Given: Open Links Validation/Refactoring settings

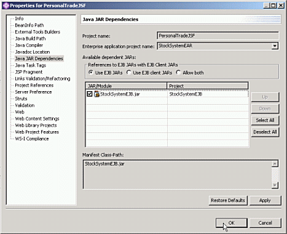Looking at the screenshot, I should coord(42,79).
